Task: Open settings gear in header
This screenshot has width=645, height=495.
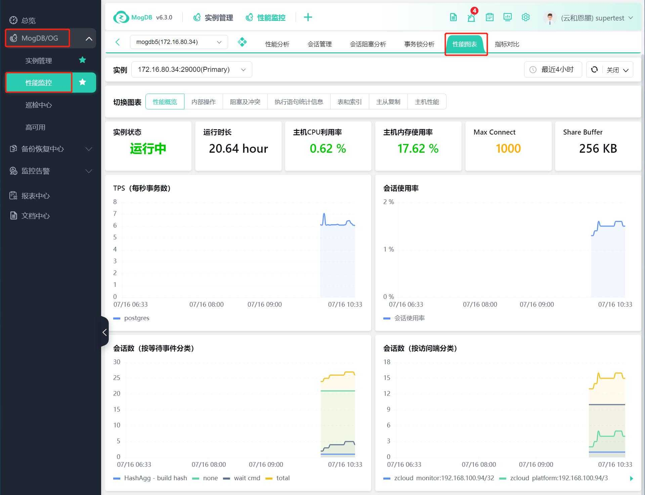Action: click(526, 17)
